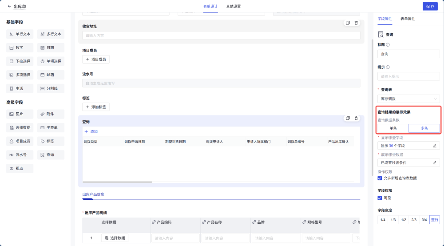444x246 pixels.
Task: Open the 表单属性 tab
Action: (408, 19)
